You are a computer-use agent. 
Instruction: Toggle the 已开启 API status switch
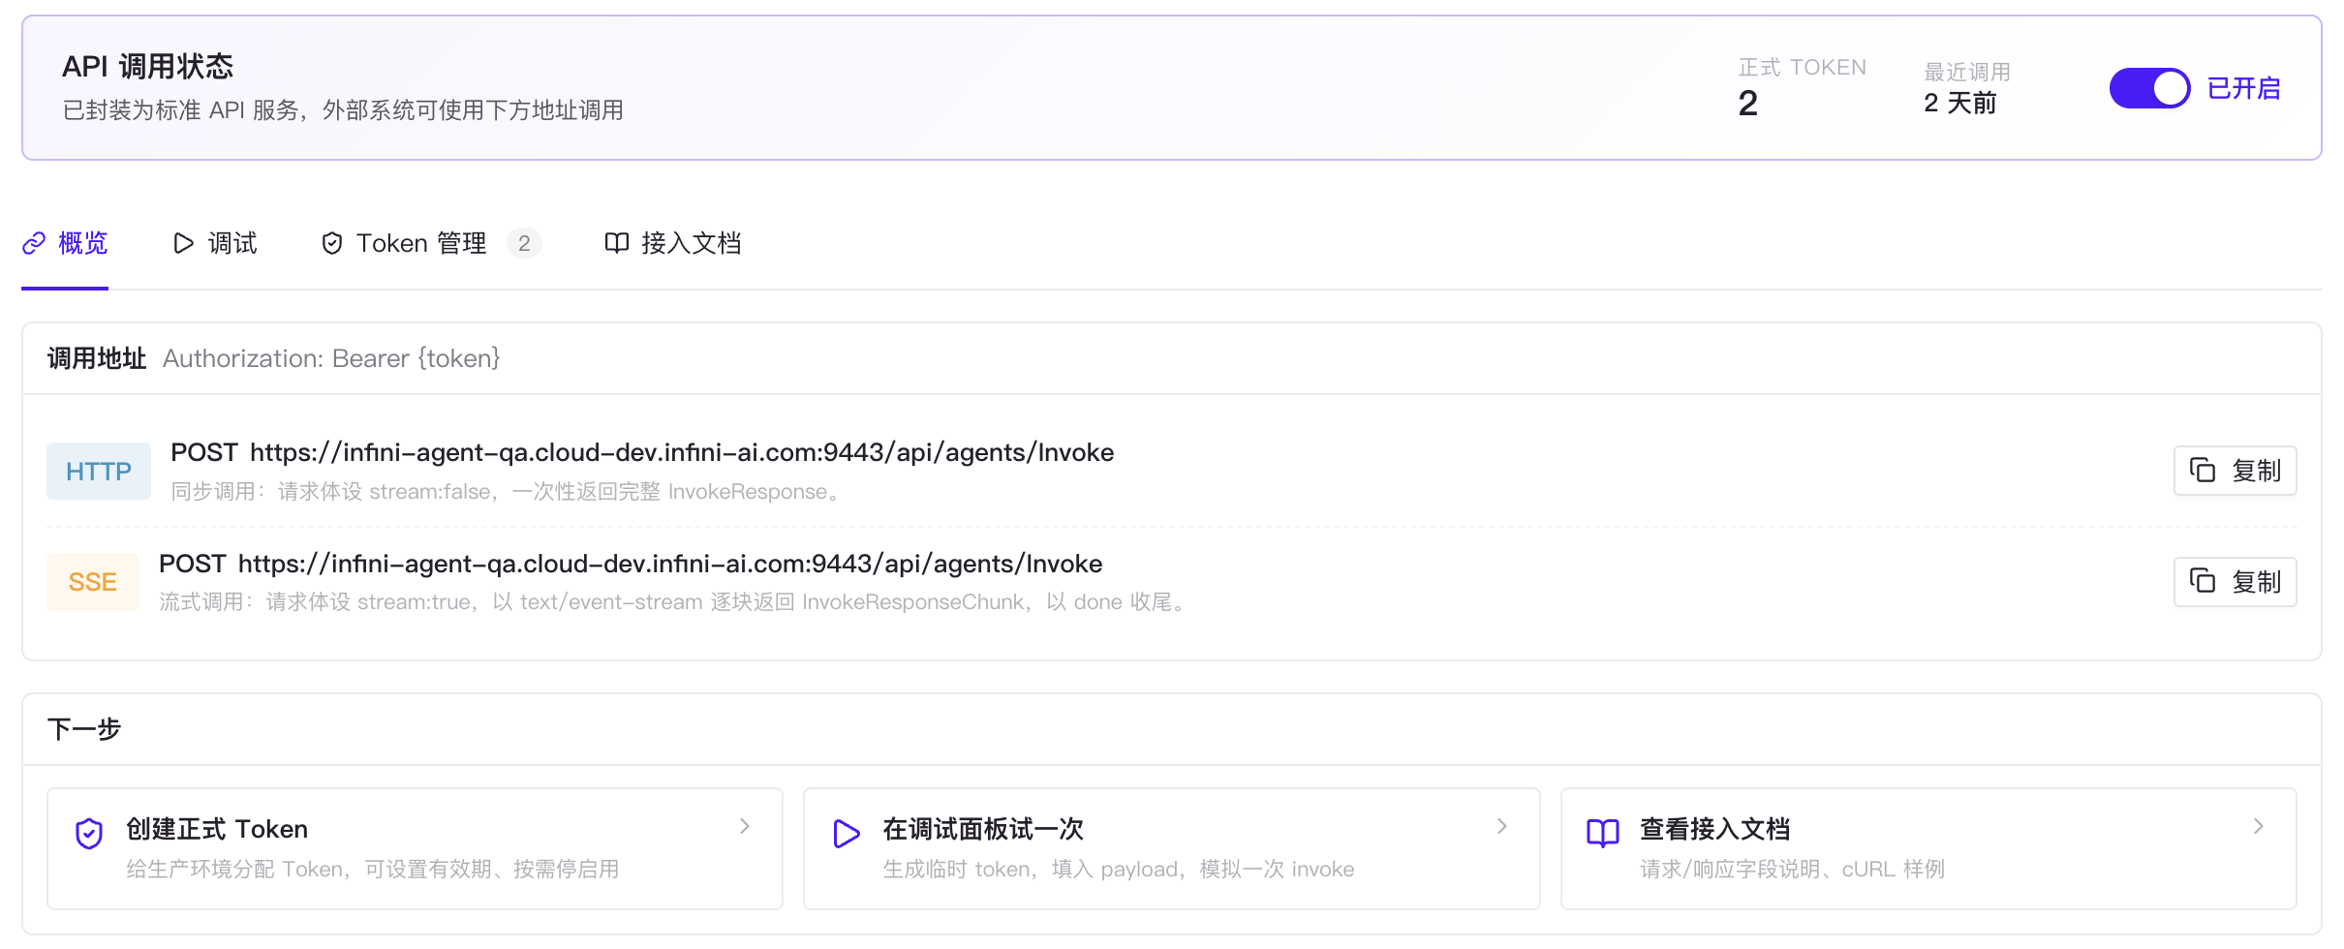coord(2149,88)
